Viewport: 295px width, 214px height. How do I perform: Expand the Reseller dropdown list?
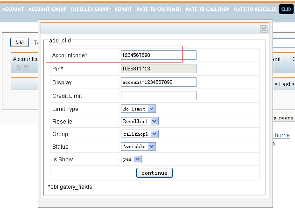click(x=140, y=121)
